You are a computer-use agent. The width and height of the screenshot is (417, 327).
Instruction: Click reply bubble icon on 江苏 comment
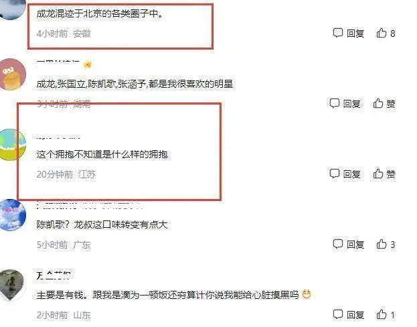click(334, 174)
